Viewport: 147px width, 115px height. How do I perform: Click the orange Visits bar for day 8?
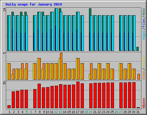click(40, 69)
